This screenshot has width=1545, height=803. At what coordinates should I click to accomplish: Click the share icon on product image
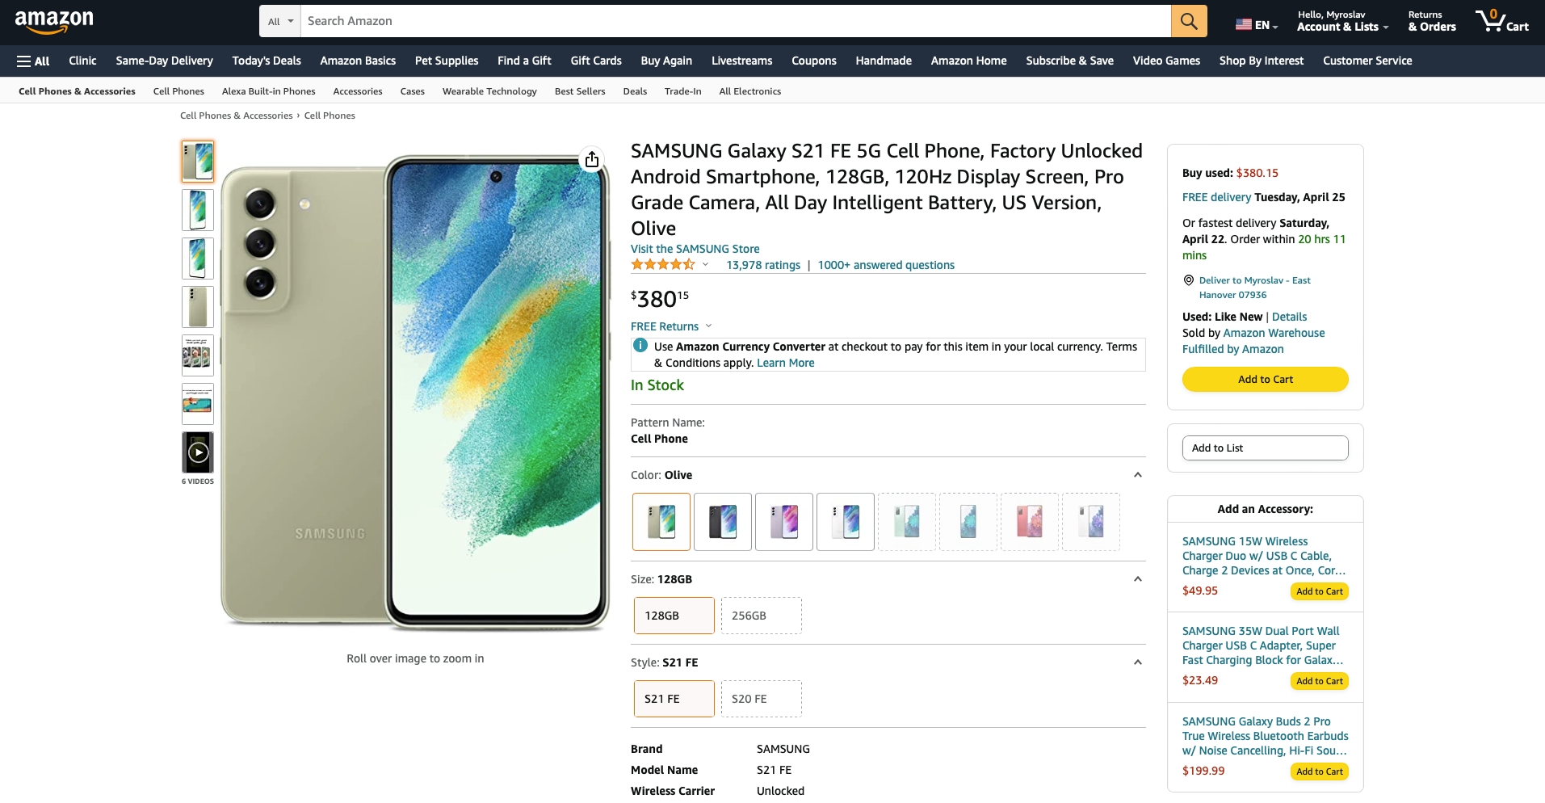(592, 159)
